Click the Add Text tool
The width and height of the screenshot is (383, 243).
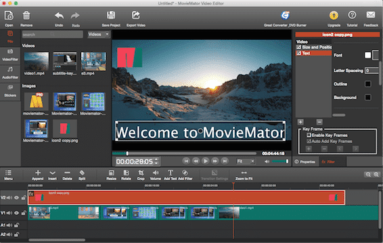[x=171, y=173]
